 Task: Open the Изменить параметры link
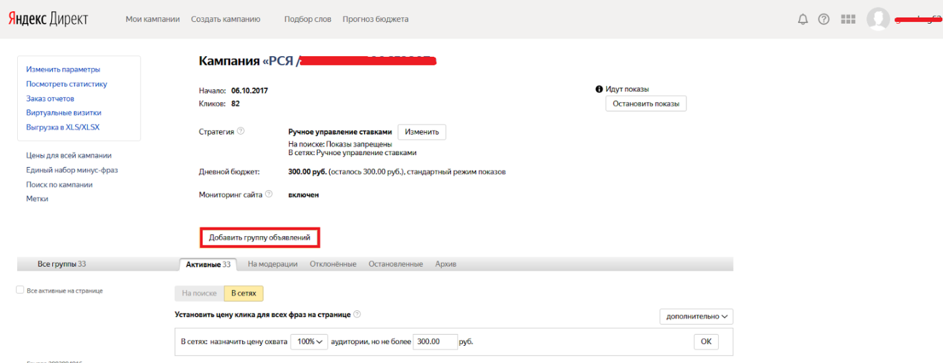(63, 69)
